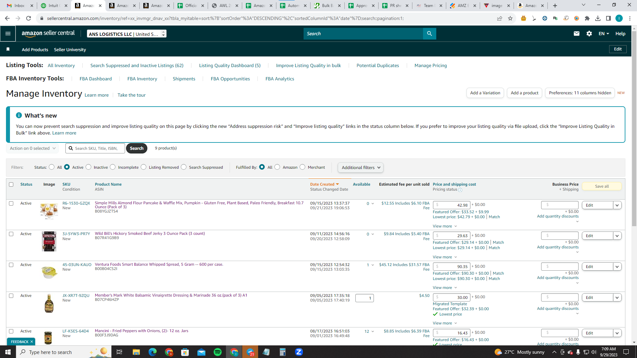
Task: Tick the checkbox for Wild Bill's Beef Jerky
Action: (x=11, y=234)
